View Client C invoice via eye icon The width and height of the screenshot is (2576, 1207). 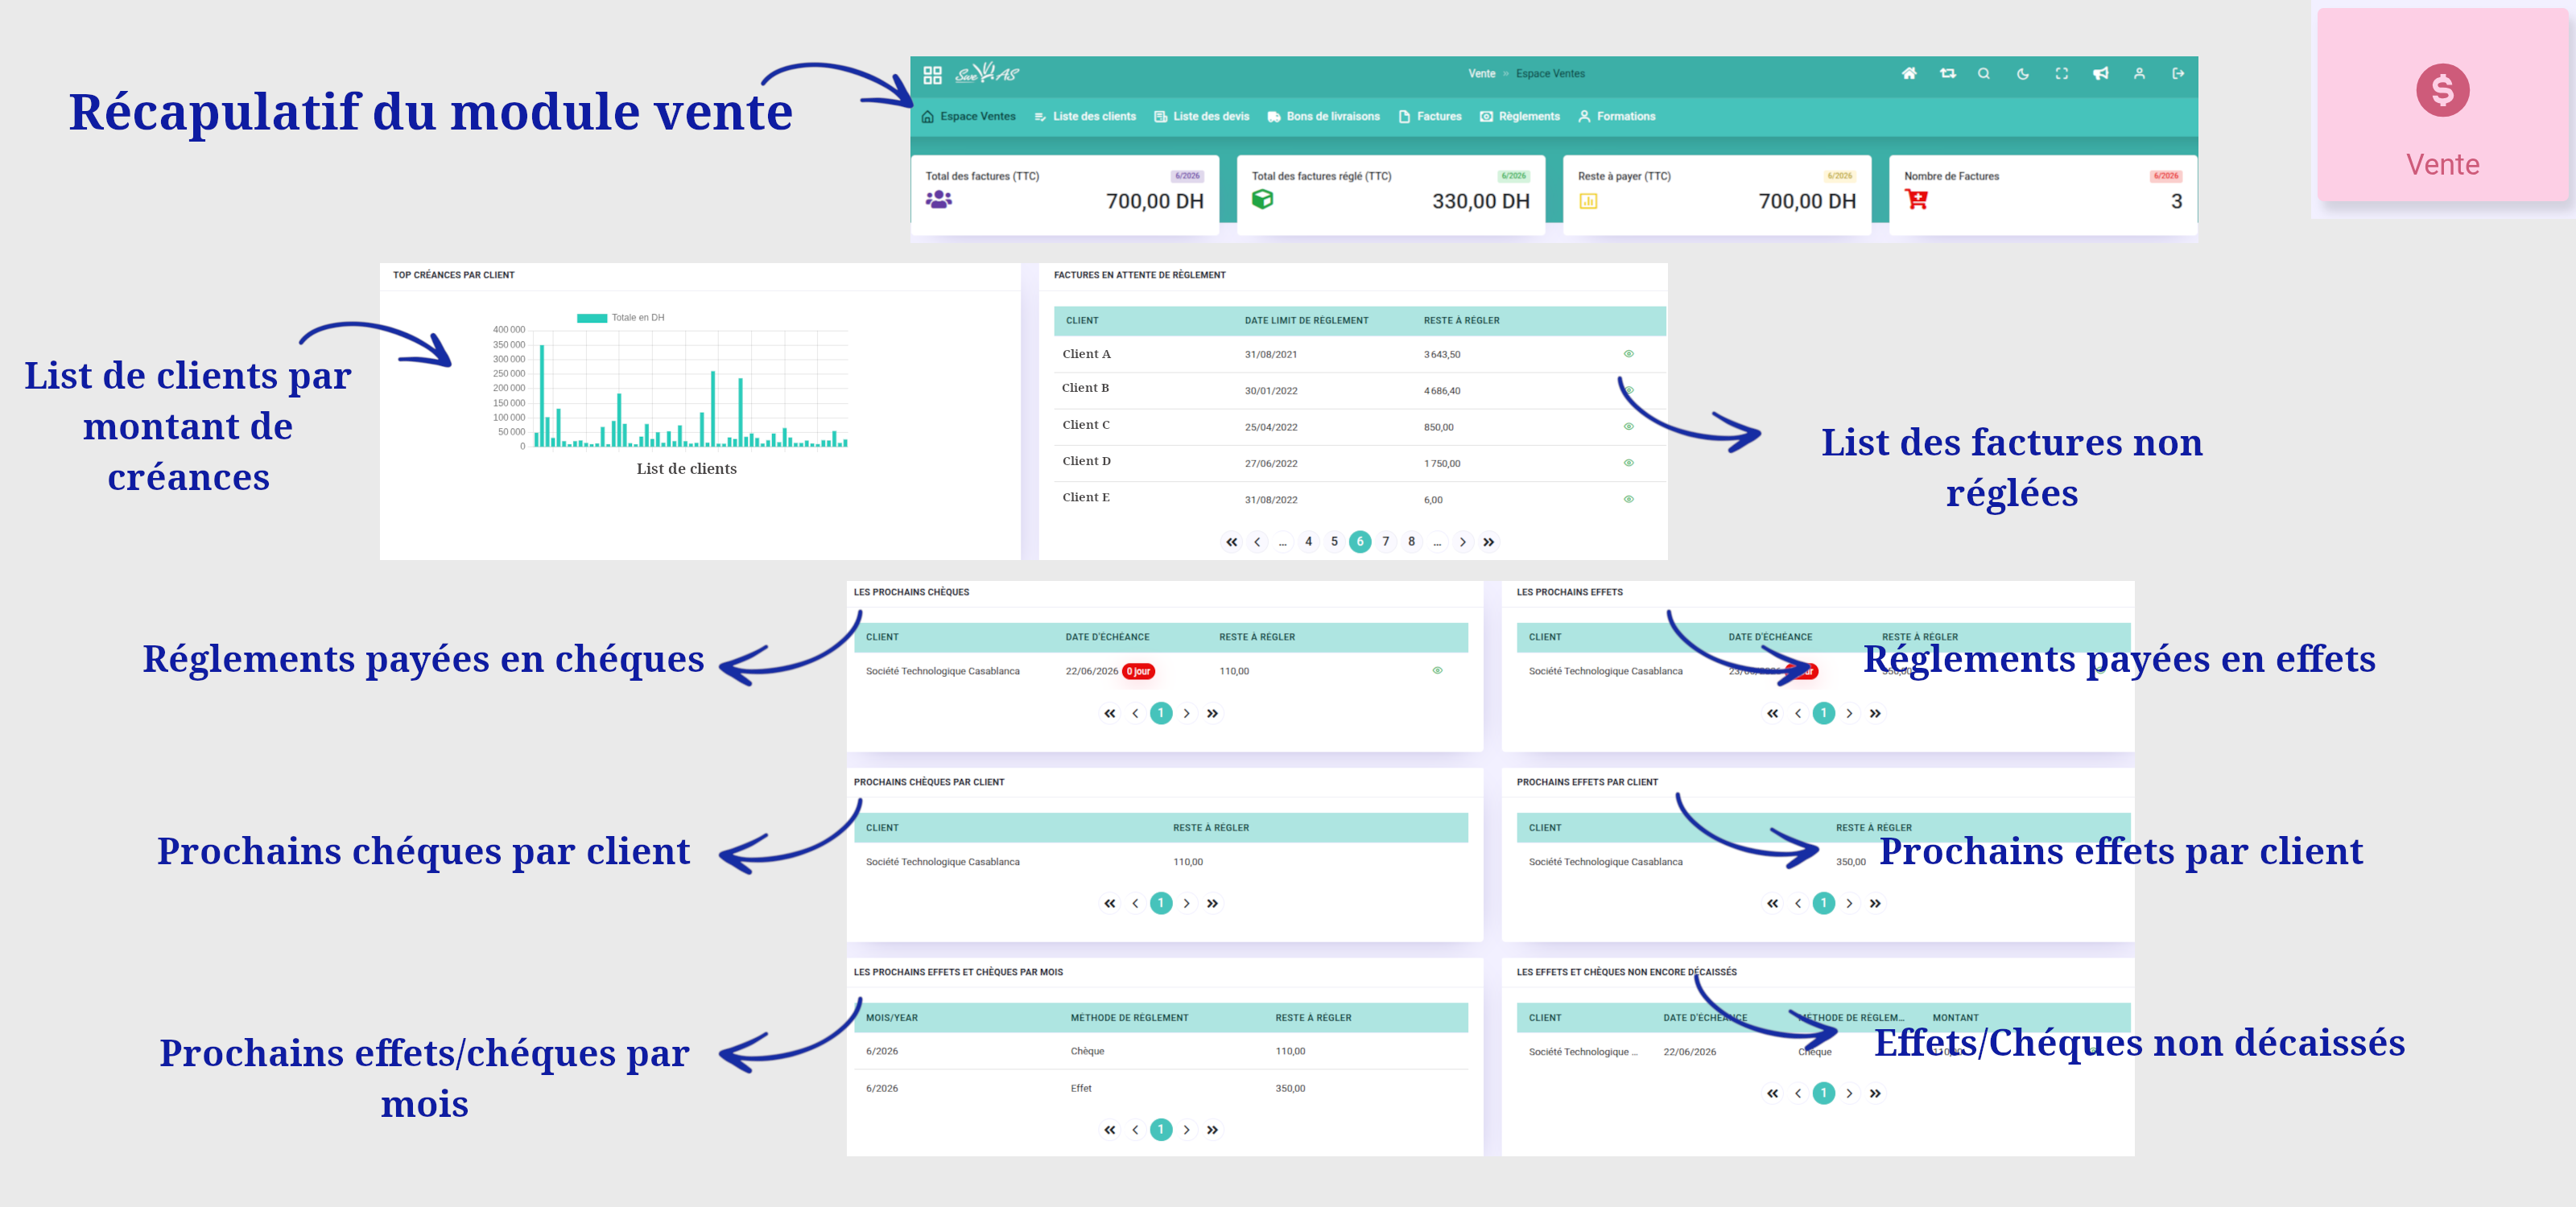tap(1628, 426)
